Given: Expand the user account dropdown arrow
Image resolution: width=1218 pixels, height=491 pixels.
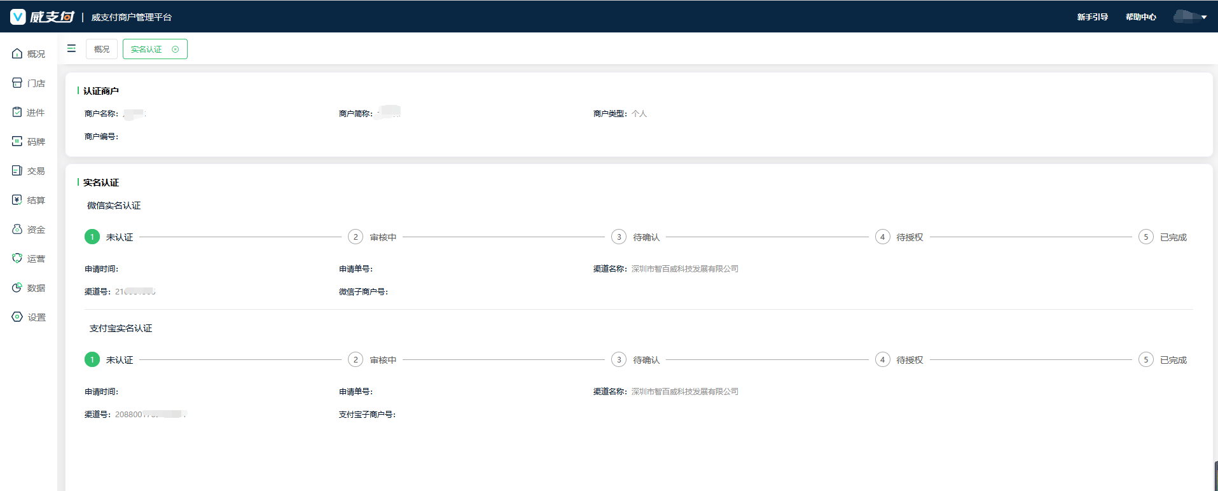Looking at the screenshot, I should point(1204,18).
